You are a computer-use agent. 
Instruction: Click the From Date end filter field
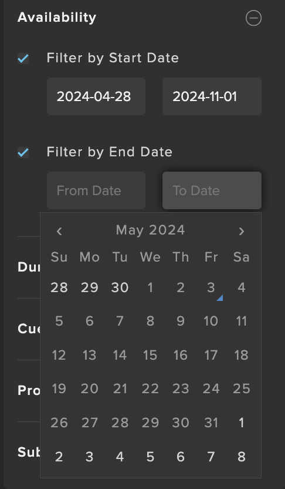(96, 190)
